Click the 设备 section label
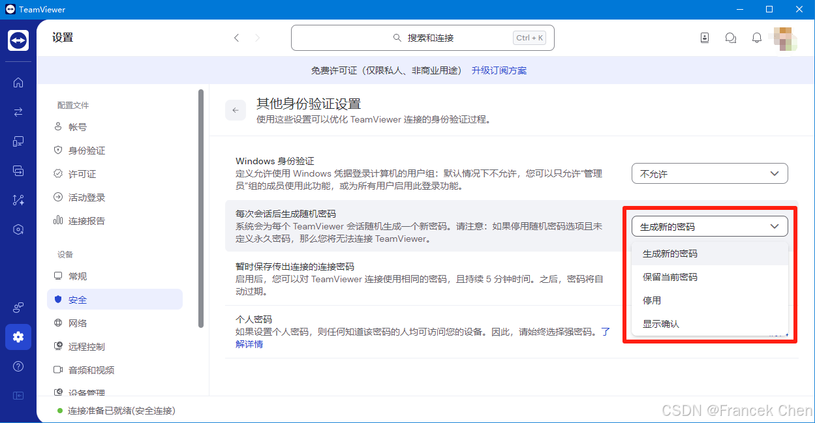 click(x=65, y=254)
